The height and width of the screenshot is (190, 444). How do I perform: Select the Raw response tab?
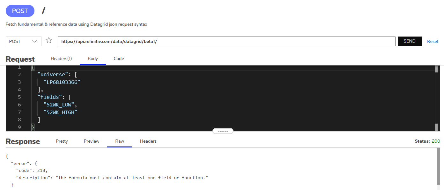coord(120,141)
